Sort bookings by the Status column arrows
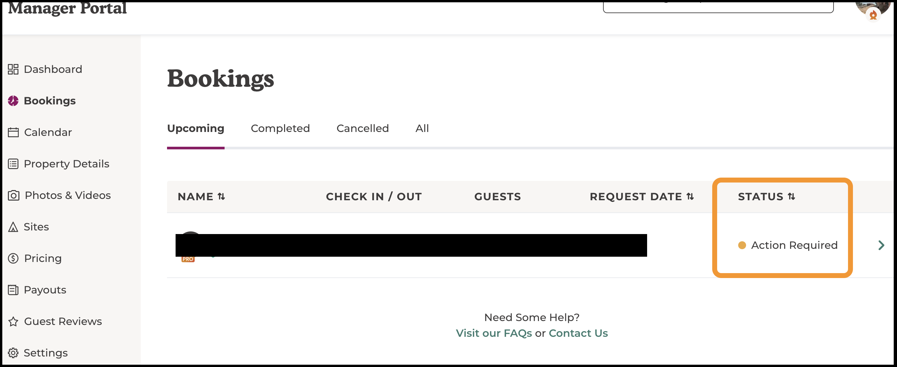This screenshot has height=367, width=897. pos(791,197)
